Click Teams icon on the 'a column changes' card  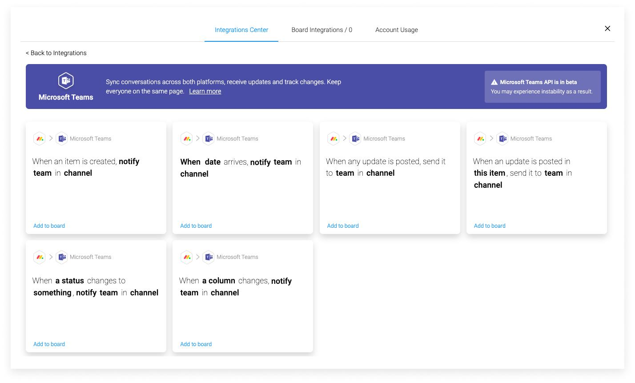pyautogui.click(x=208, y=257)
